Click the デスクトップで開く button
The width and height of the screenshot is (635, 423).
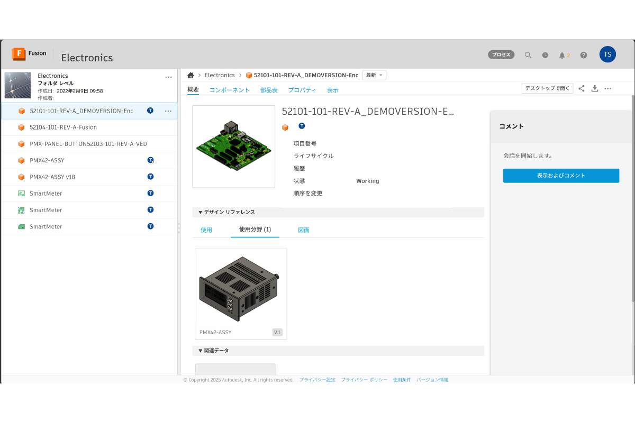point(547,88)
